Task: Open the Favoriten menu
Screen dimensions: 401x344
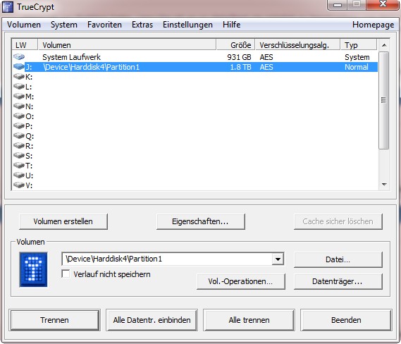Action: point(104,25)
